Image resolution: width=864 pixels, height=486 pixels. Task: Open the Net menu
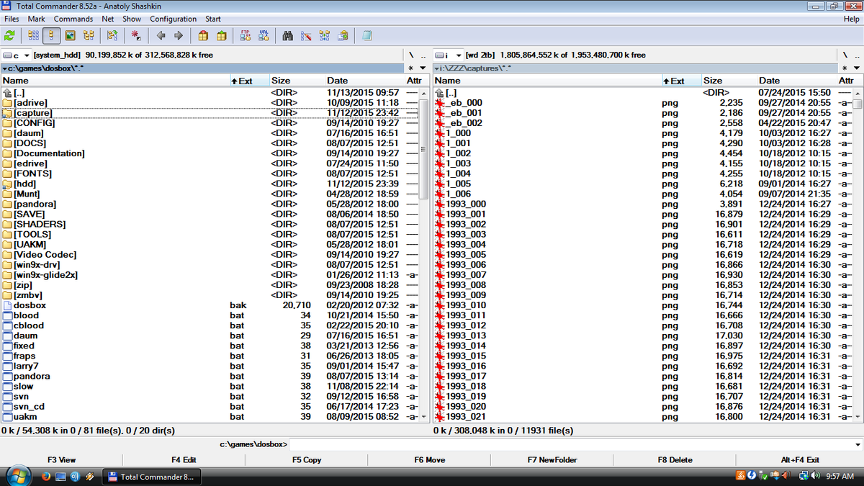coord(108,19)
